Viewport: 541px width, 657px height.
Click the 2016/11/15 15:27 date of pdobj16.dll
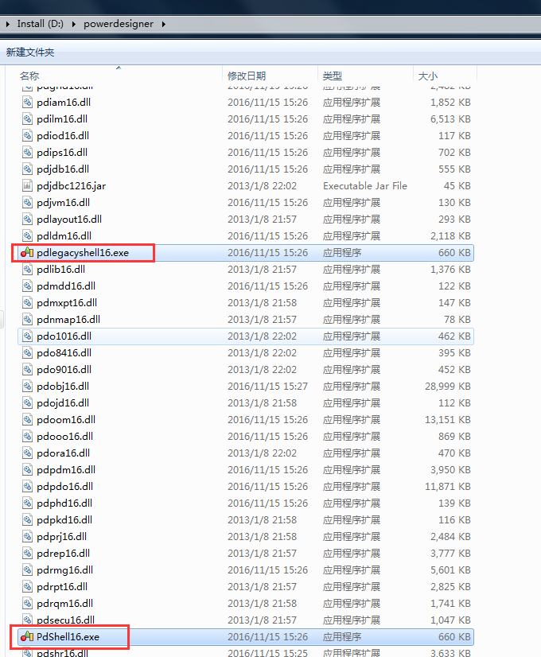coord(268,387)
